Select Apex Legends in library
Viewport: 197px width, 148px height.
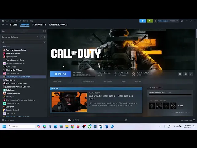11,57
